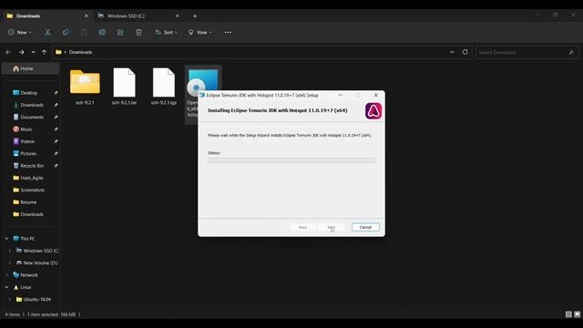Expand the Network tree node
Screen dimensions: 583x328
point(6,275)
